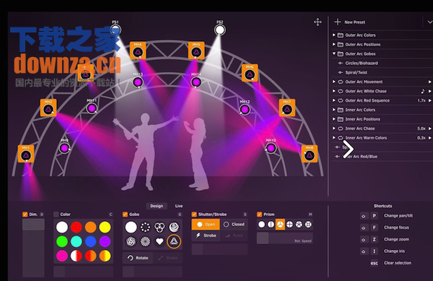Select inner arc fixture MH11
433x281 pixels.
(92, 108)
